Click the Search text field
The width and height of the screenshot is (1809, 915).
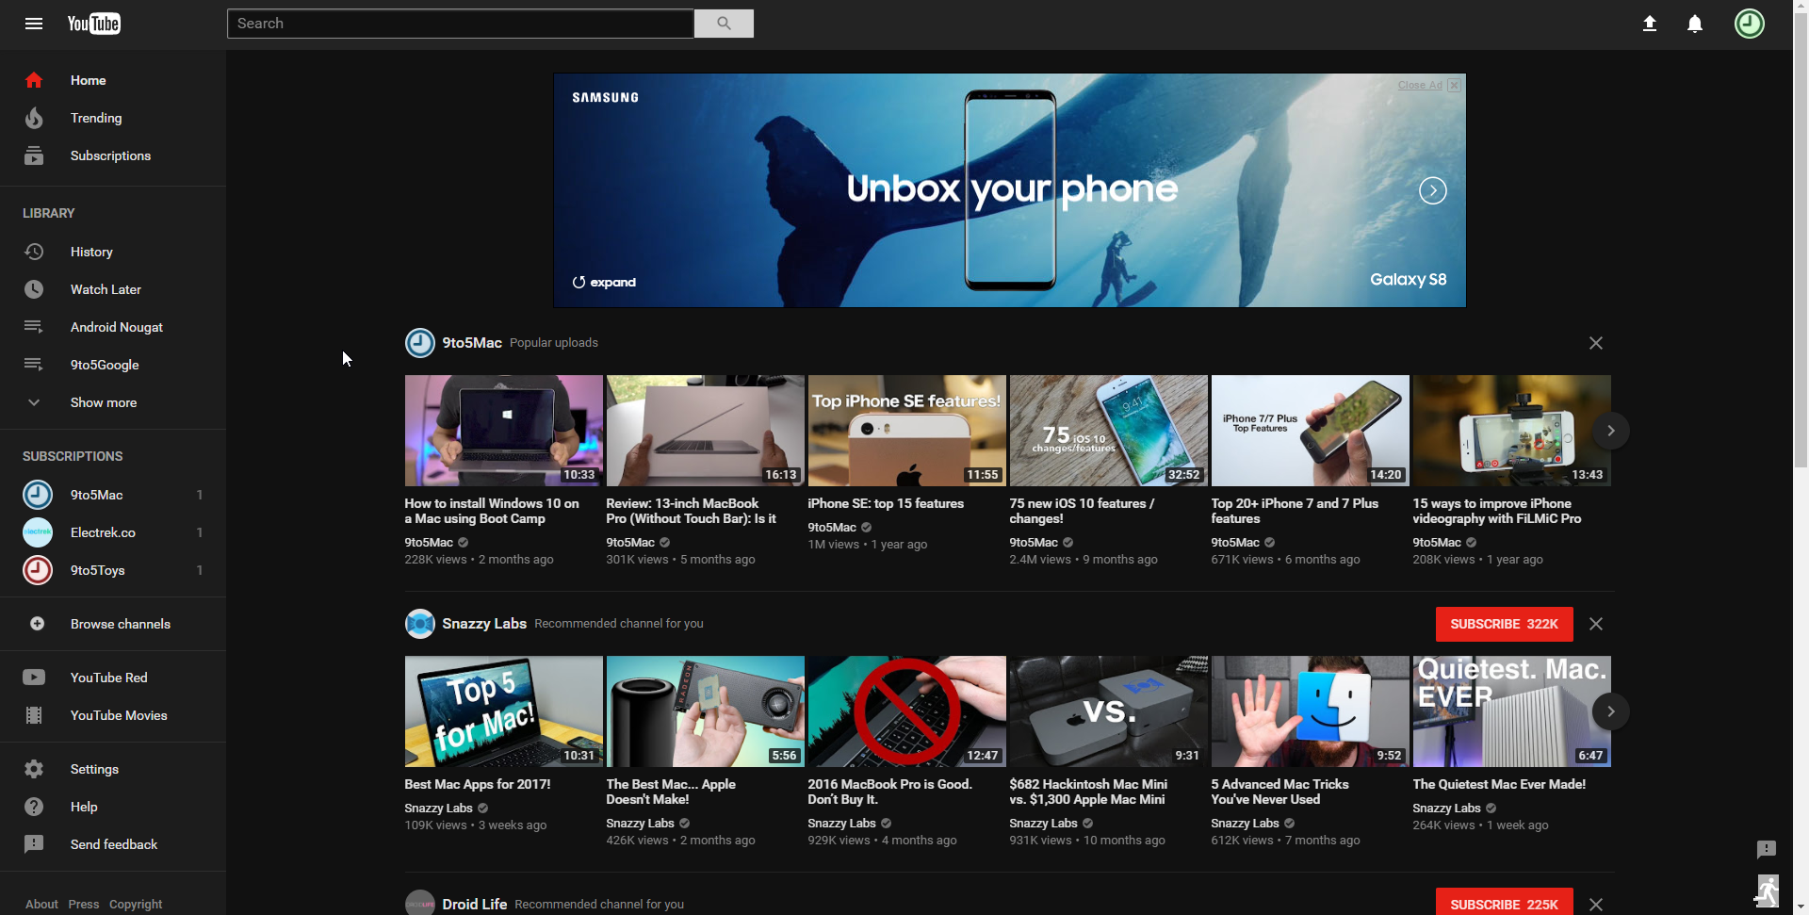click(x=460, y=24)
